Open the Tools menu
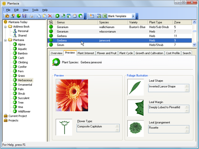Viewport: 199px width, 149px height. coord(35,10)
